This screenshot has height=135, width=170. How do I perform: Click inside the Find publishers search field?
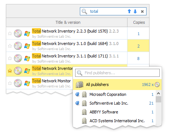[x=117, y=73]
